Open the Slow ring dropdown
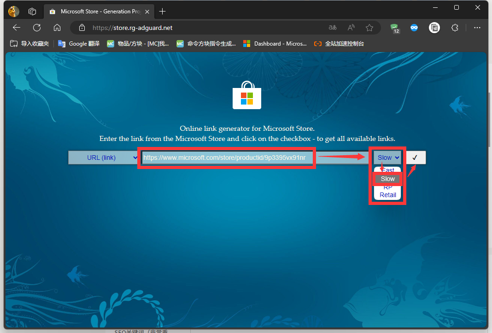The image size is (492, 333). point(387,158)
